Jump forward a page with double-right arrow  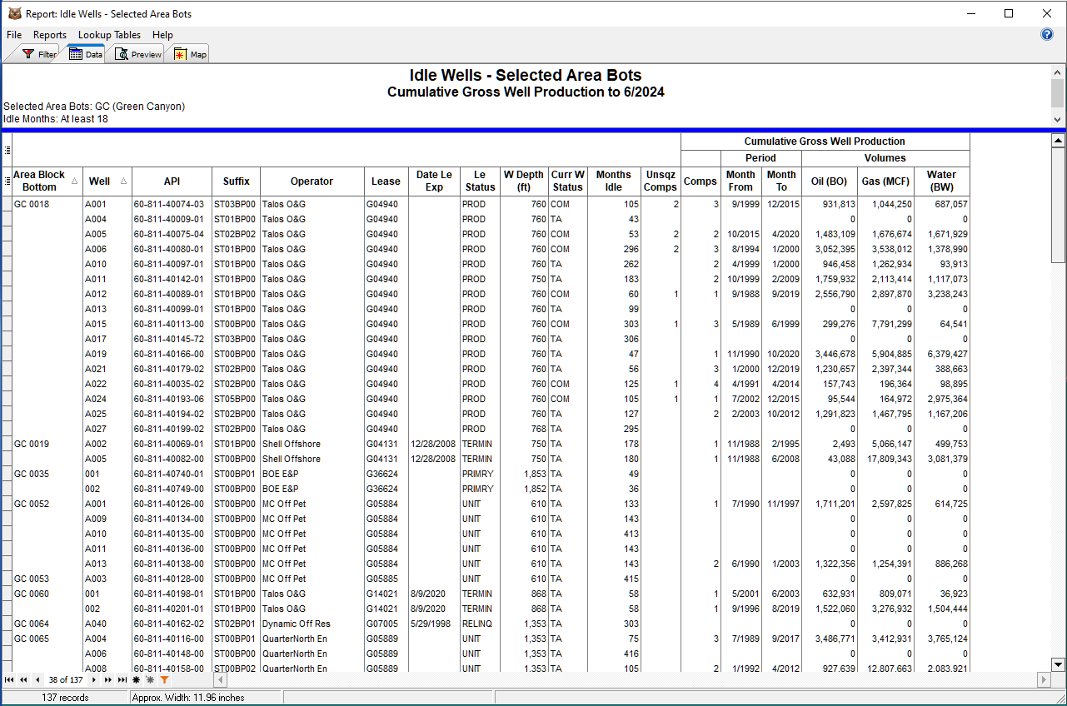[108, 680]
